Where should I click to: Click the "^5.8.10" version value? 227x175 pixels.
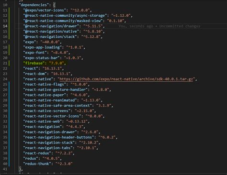[x=93, y=32]
